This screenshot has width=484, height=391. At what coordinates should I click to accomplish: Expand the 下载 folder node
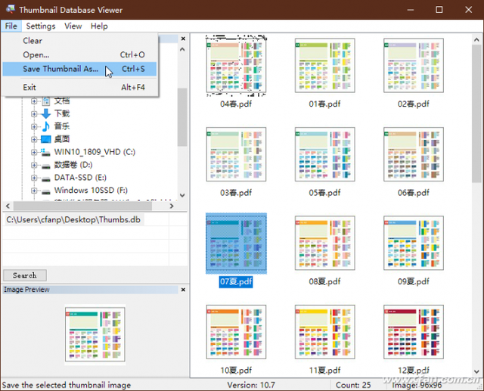click(x=34, y=114)
